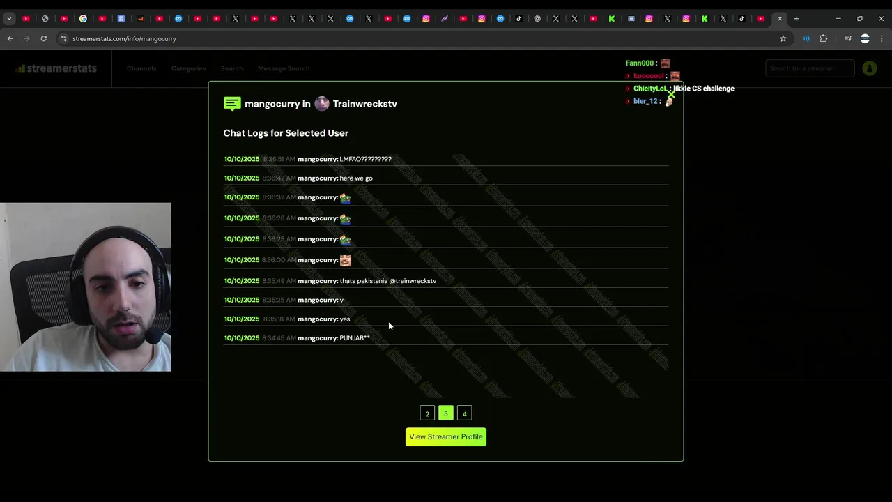The width and height of the screenshot is (892, 502).
Task: Click the webcam video overlay thumbnail
Action: point(85,287)
